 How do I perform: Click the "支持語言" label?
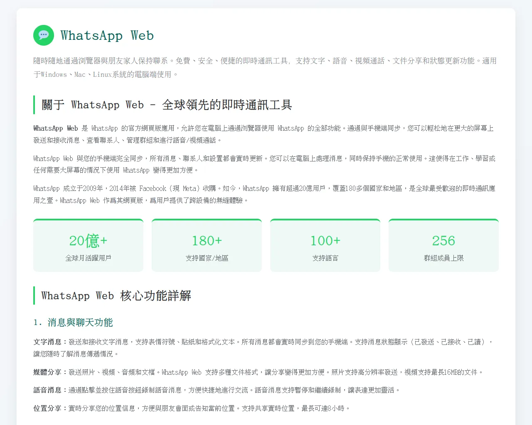coord(325,258)
